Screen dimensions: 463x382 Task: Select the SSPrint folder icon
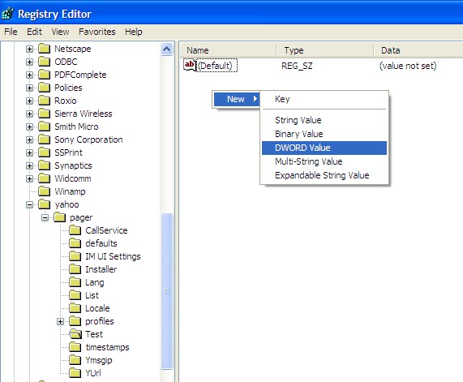[x=45, y=152]
